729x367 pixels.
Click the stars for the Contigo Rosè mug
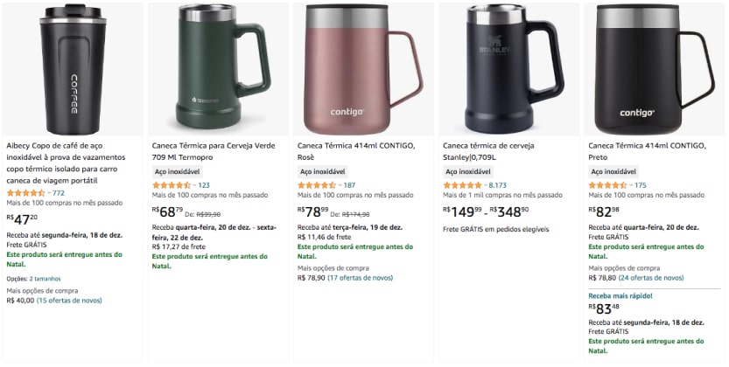pyautogui.click(x=316, y=185)
